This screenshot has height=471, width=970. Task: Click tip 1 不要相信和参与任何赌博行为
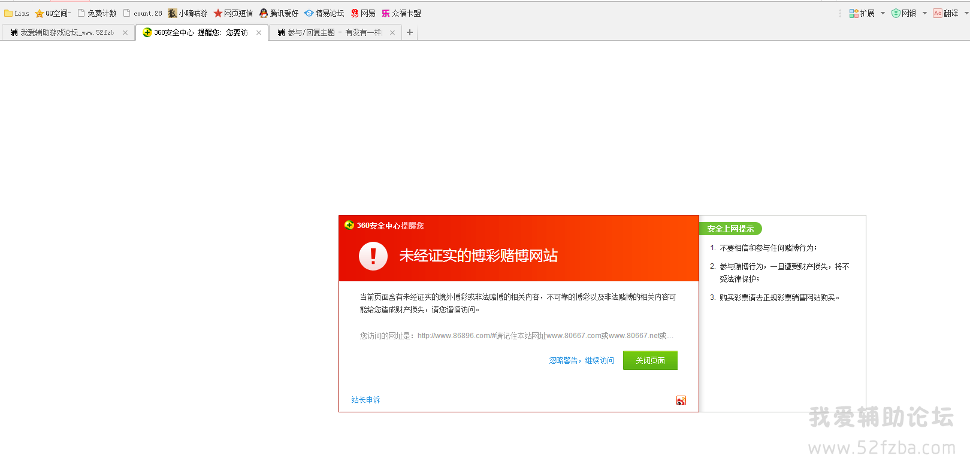click(768, 248)
